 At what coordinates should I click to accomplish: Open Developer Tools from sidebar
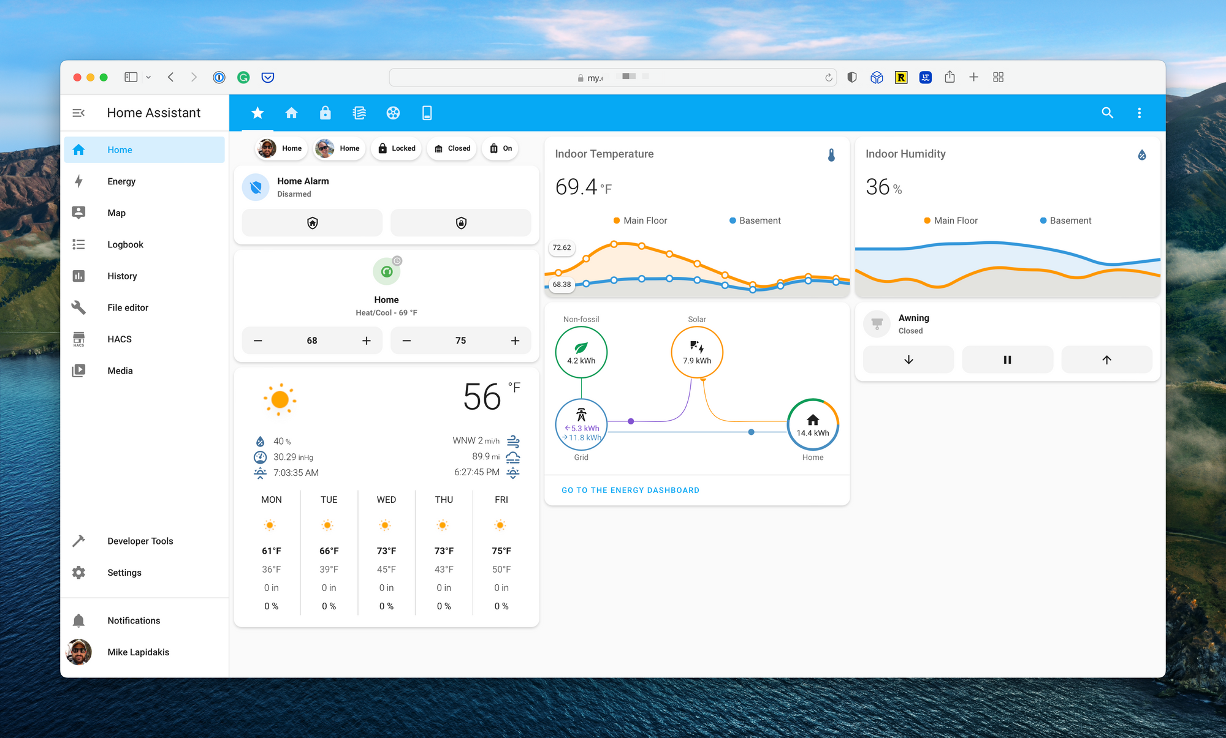pos(140,540)
